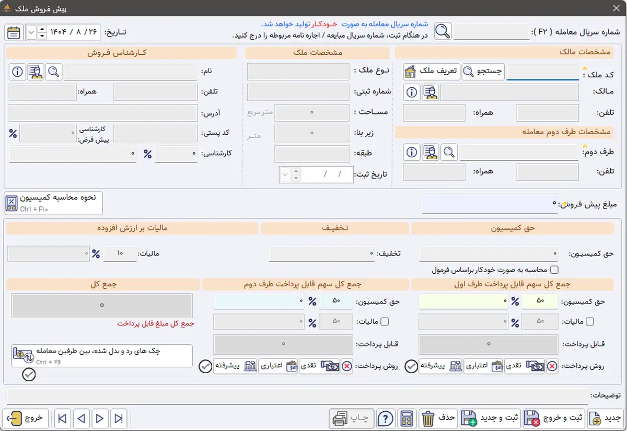The width and height of the screenshot is (627, 431).
Task: Open commission calculation method (نحوه محاسبه کمیسیون)
Action: (x=54, y=203)
